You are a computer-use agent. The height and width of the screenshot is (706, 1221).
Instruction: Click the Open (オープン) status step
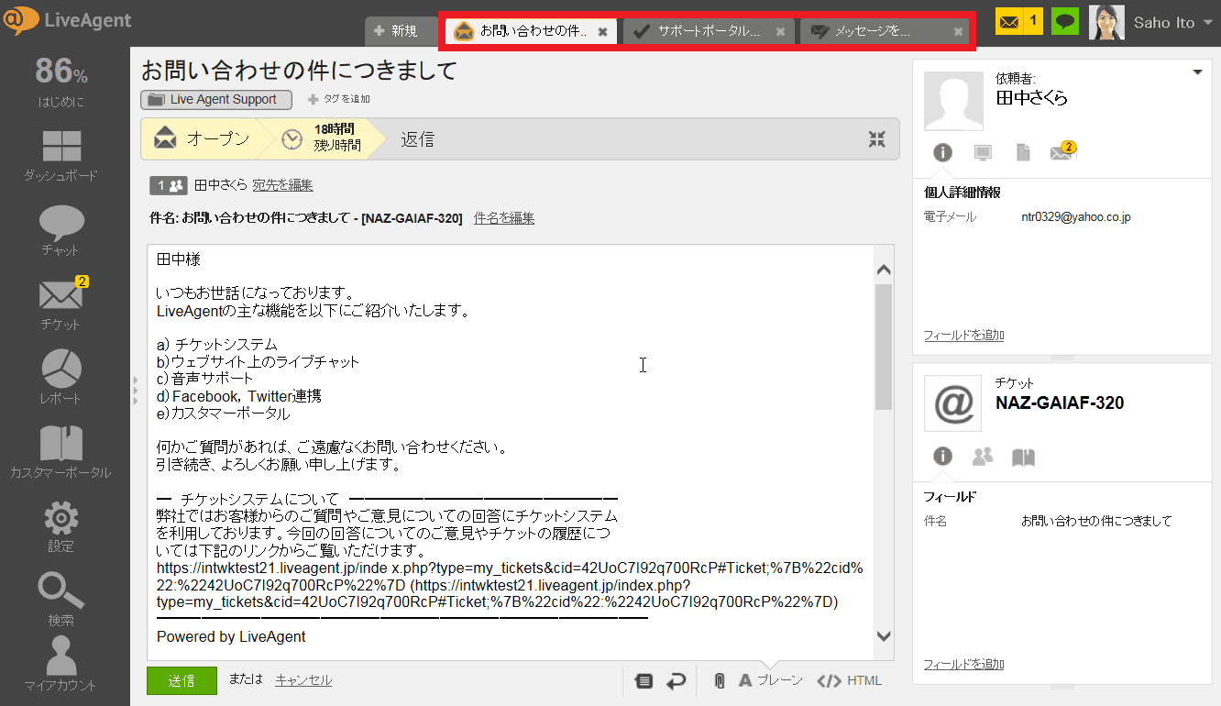[203, 139]
